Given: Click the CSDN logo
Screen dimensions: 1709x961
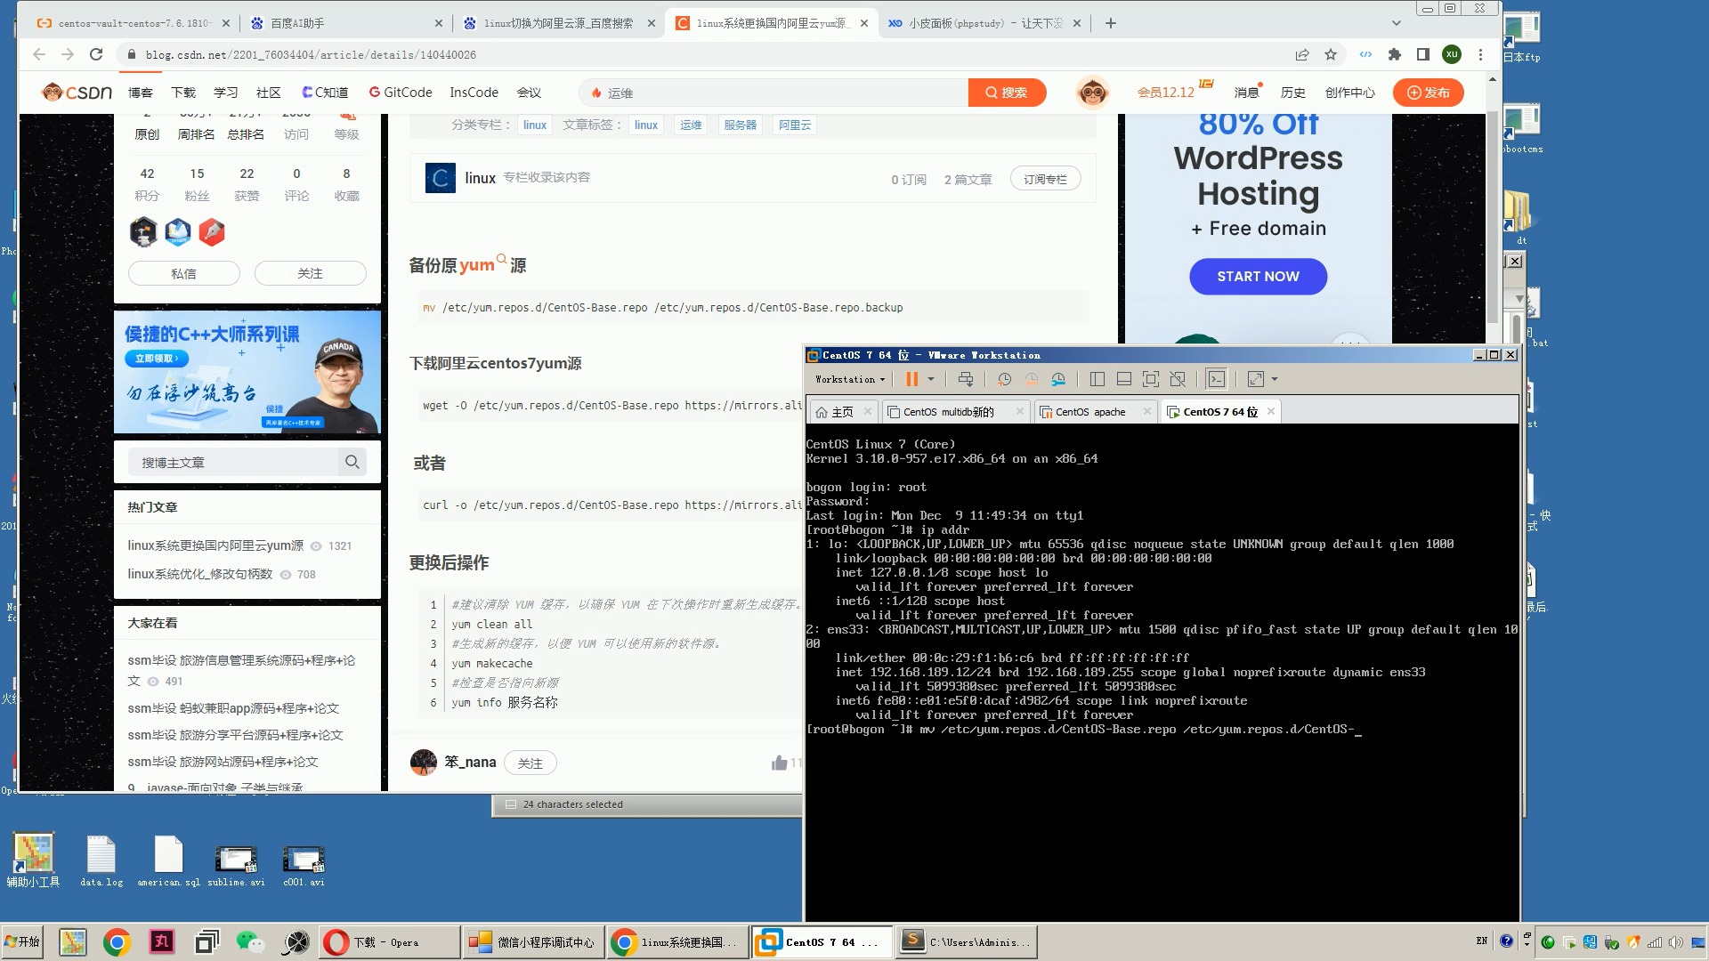Looking at the screenshot, I should (x=77, y=92).
